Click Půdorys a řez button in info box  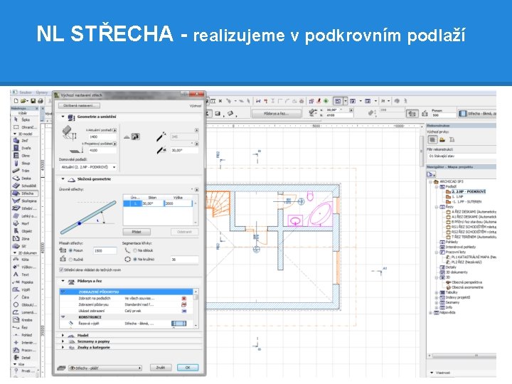(x=276, y=114)
